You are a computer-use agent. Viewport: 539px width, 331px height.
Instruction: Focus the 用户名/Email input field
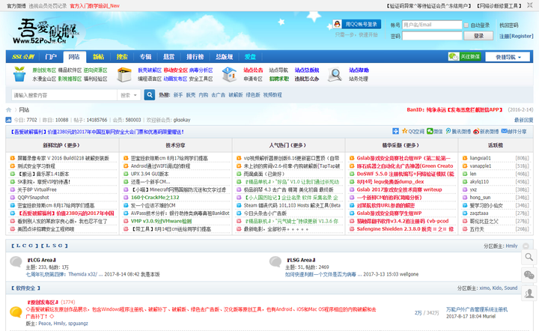pyautogui.click(x=432, y=25)
